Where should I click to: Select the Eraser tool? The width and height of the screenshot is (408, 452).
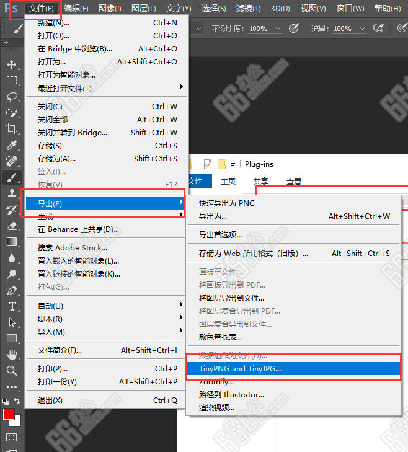point(12,226)
